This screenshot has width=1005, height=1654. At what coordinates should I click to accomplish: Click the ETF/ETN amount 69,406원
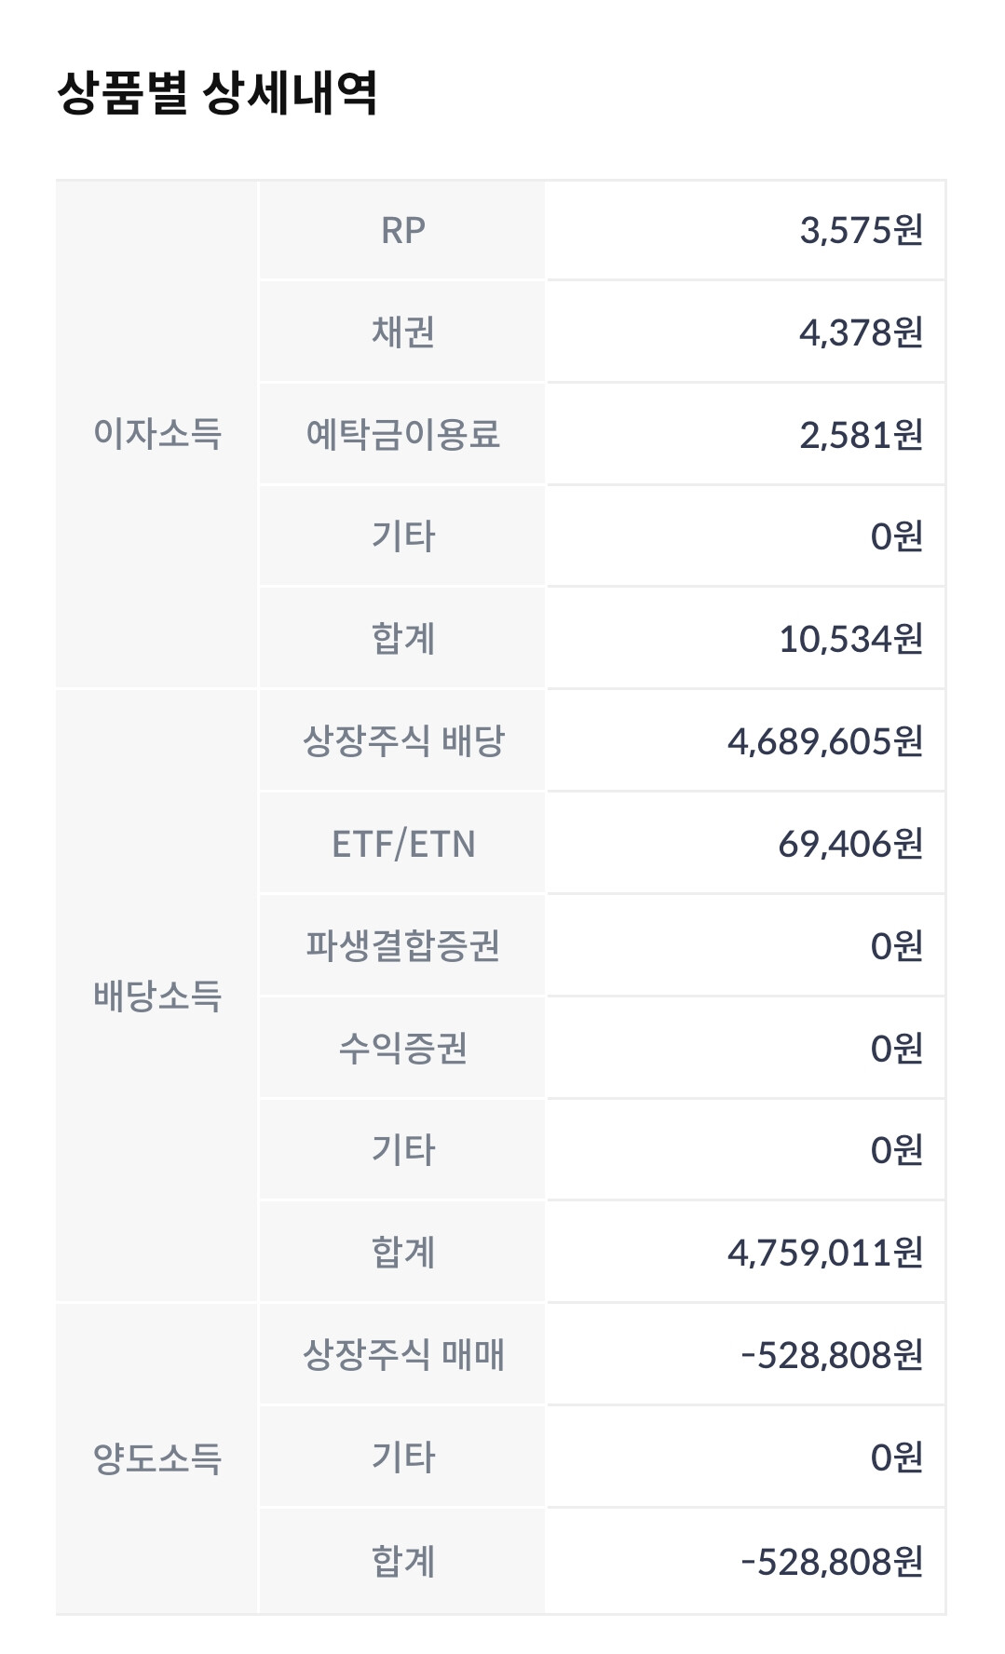coord(850,844)
